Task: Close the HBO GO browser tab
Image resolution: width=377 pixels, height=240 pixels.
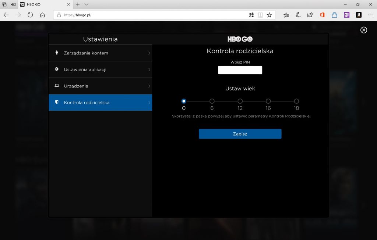Action: (68, 4)
